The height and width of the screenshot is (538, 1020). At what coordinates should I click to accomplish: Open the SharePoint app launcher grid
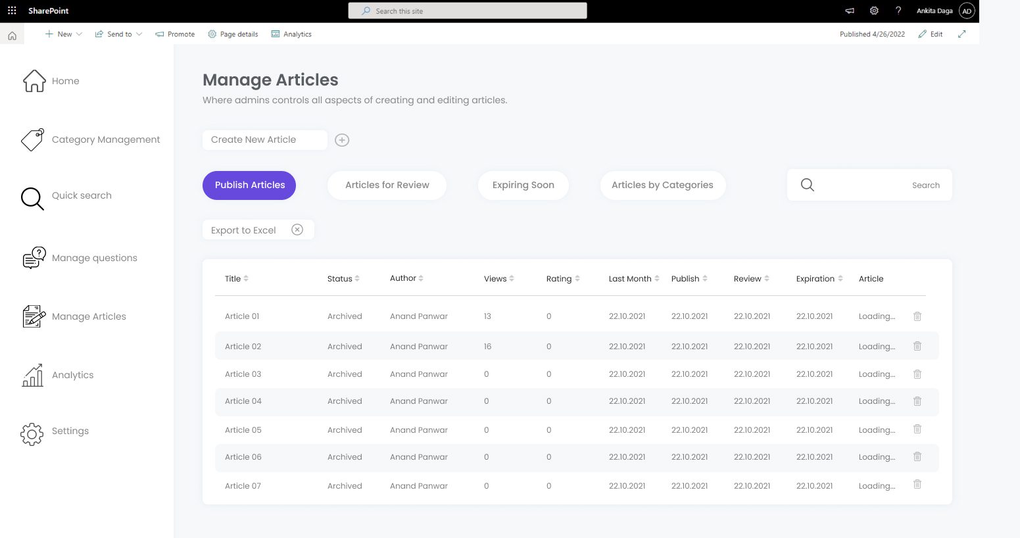(x=12, y=11)
